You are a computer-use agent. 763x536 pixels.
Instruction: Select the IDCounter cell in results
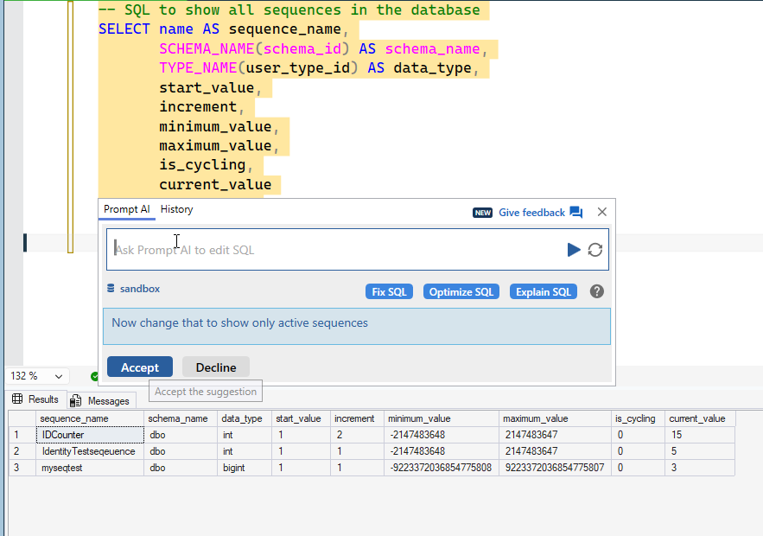click(x=90, y=435)
